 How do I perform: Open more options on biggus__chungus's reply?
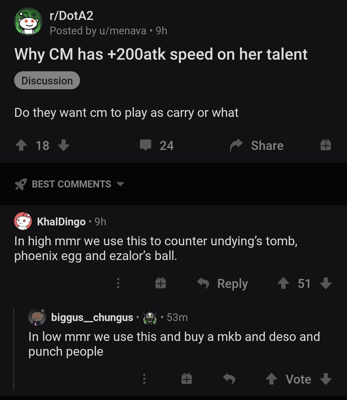(x=144, y=379)
